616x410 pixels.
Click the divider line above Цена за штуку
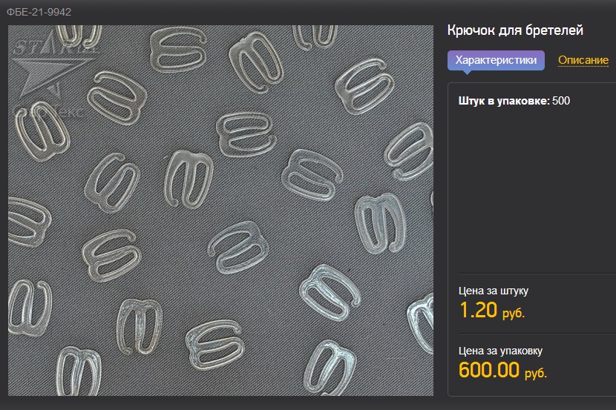(531, 272)
